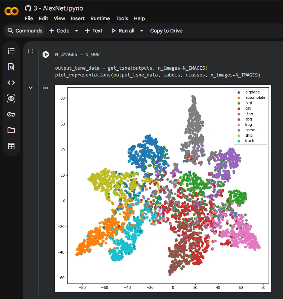Collapse the cell output with chevron

click(31, 88)
